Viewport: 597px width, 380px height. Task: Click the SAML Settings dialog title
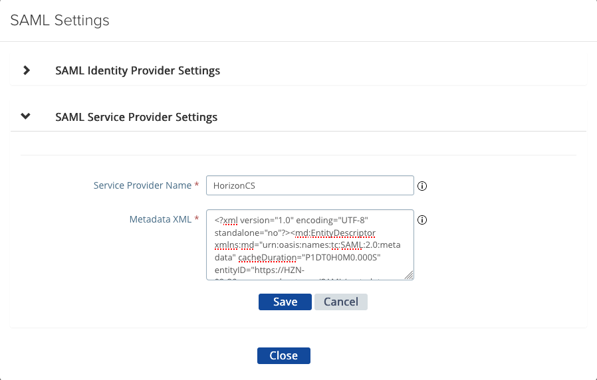click(x=60, y=21)
